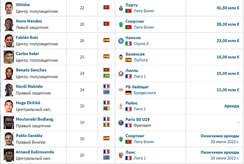244x164 pixels.
Task: Click the Lille club logo
Action: [121, 73]
